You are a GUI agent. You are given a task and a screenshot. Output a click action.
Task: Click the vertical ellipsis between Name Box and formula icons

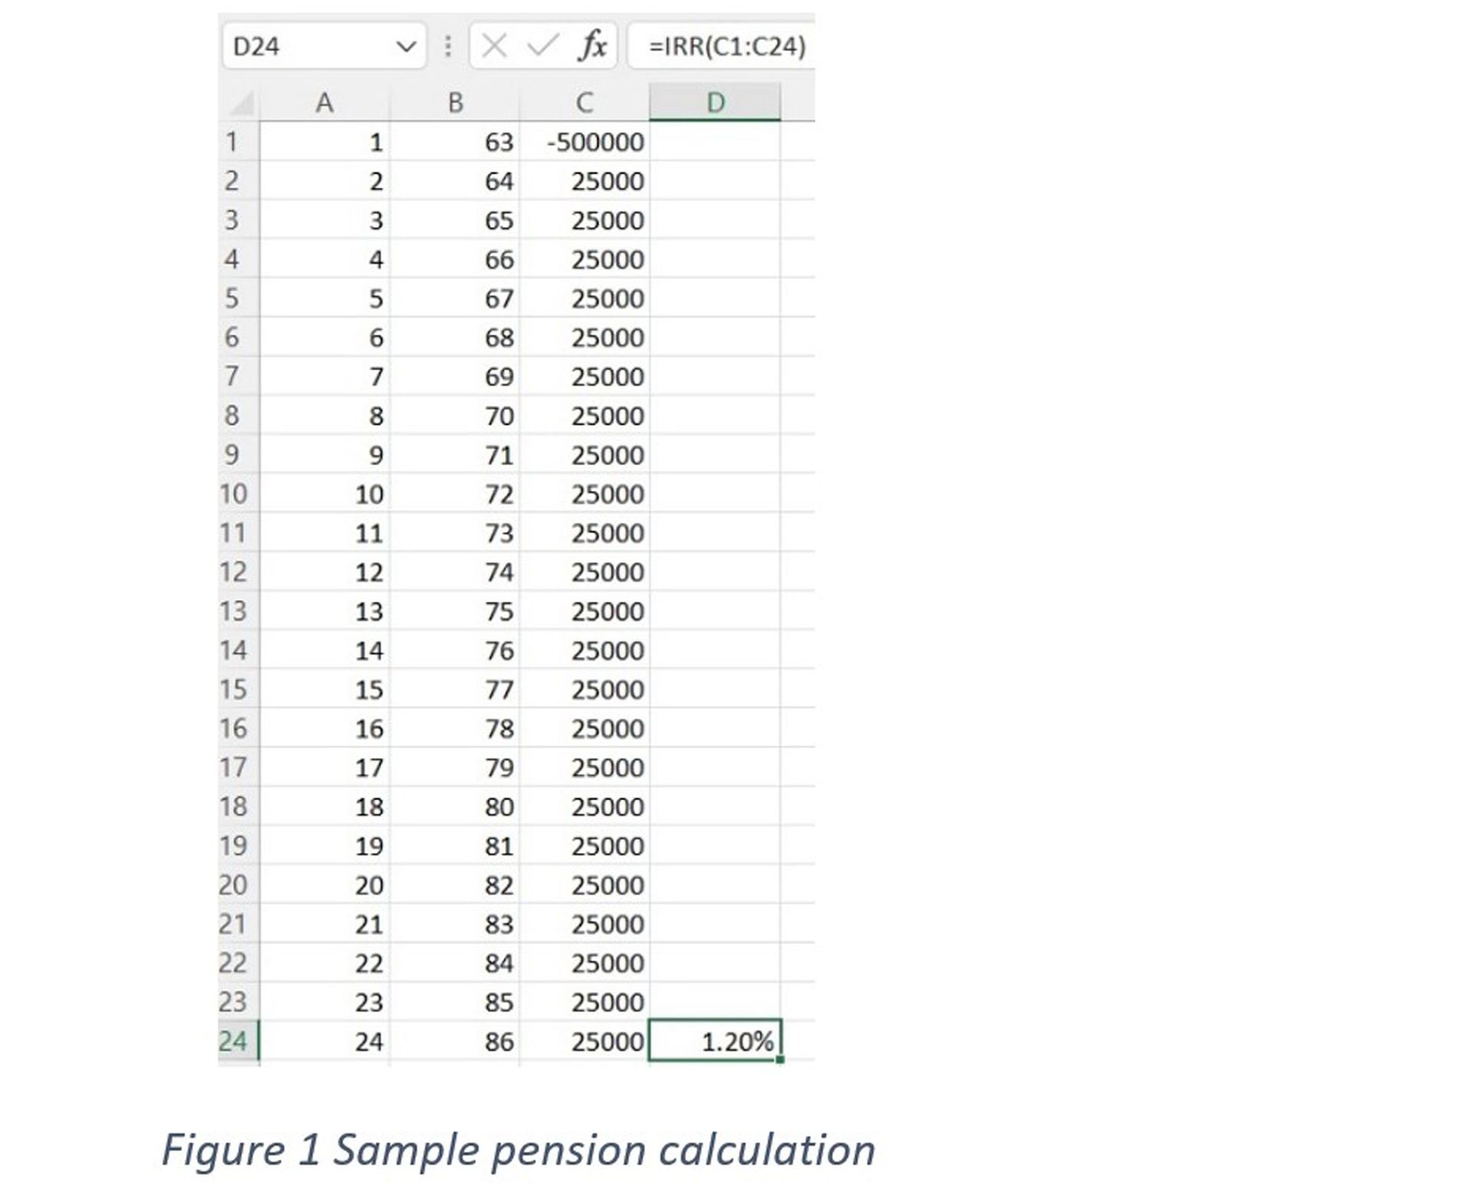pos(448,45)
